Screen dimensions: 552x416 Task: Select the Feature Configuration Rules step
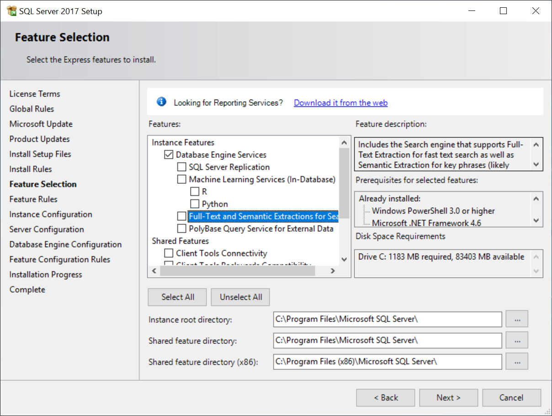tap(60, 260)
